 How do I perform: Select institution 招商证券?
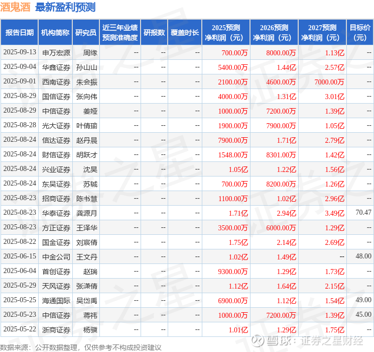pos(56,199)
